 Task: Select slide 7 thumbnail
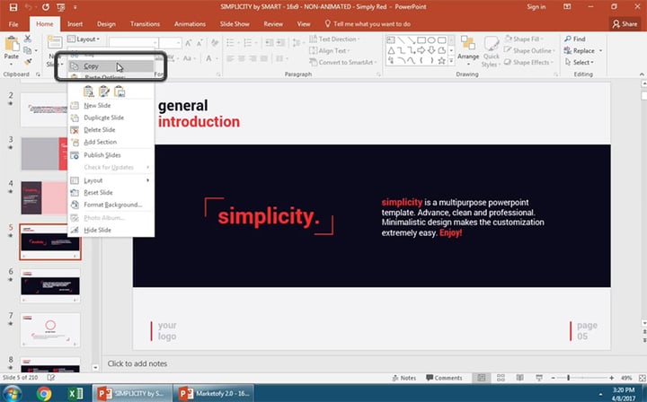click(50, 330)
